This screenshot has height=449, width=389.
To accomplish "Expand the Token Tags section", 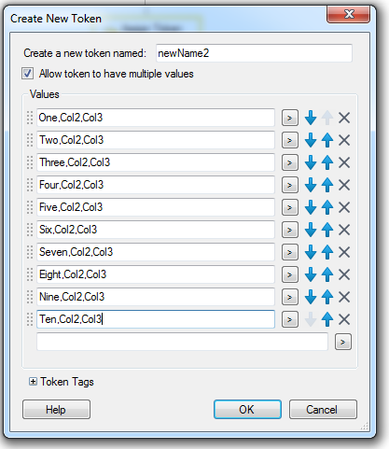I will pyautogui.click(x=33, y=382).
